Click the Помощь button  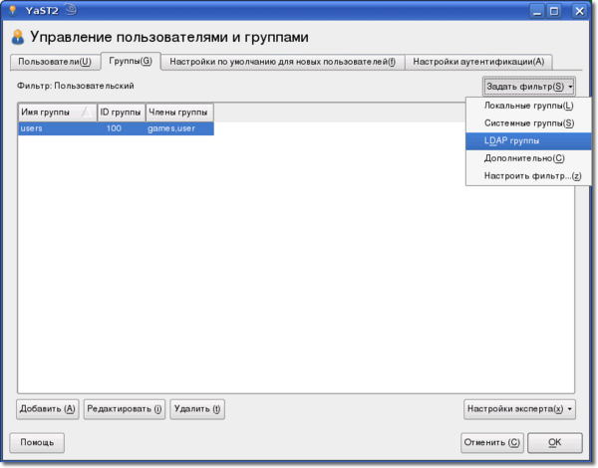tap(37, 442)
